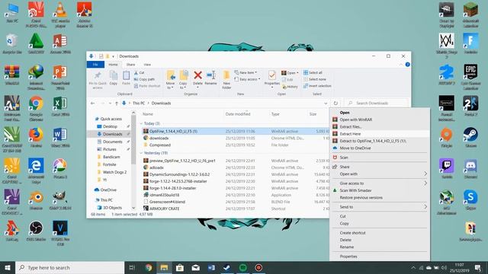The height and width of the screenshot is (274, 488).
Task: Click the taskbar search box
Action: coord(69,267)
